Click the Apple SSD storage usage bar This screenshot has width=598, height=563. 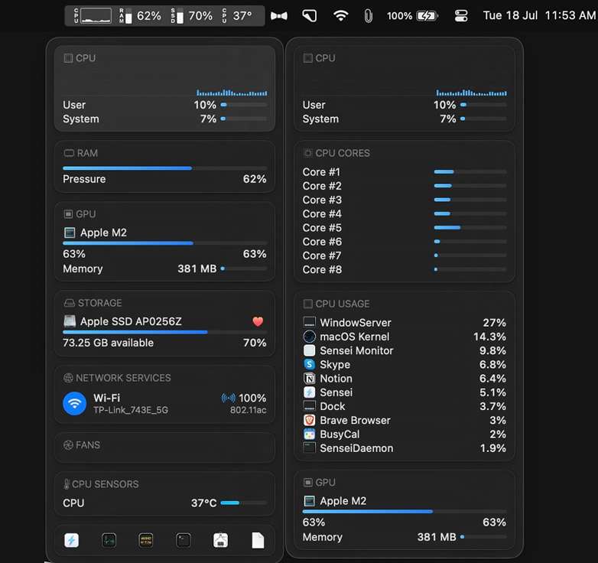[164, 332]
